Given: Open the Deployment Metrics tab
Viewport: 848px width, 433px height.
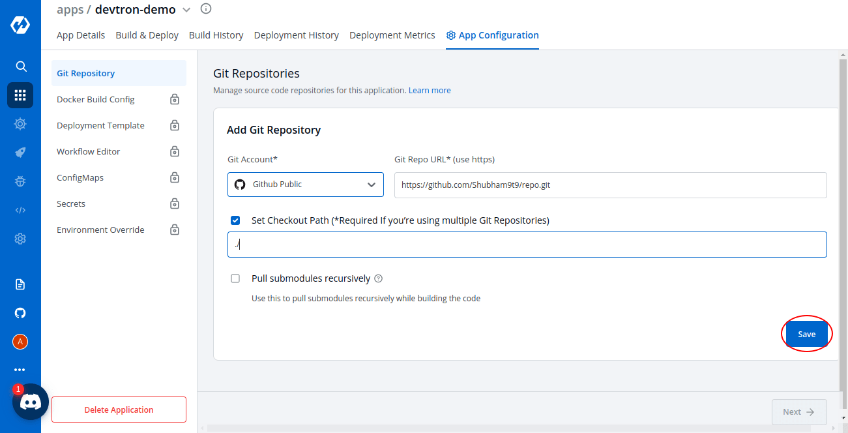Looking at the screenshot, I should pyautogui.click(x=392, y=35).
